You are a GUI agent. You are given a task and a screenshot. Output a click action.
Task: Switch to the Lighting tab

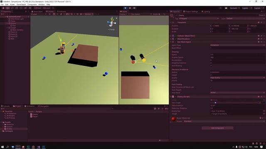click(206, 12)
